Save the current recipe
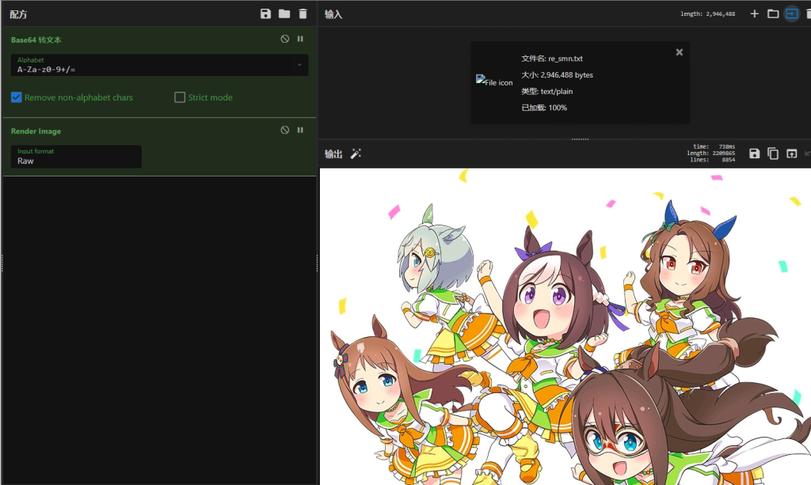The height and width of the screenshot is (485, 811). click(265, 14)
